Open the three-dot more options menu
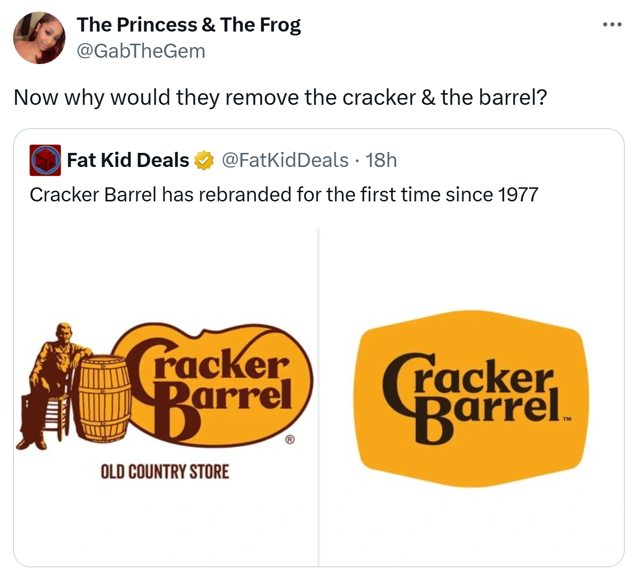Viewport: 637px width, 579px height. click(x=612, y=24)
